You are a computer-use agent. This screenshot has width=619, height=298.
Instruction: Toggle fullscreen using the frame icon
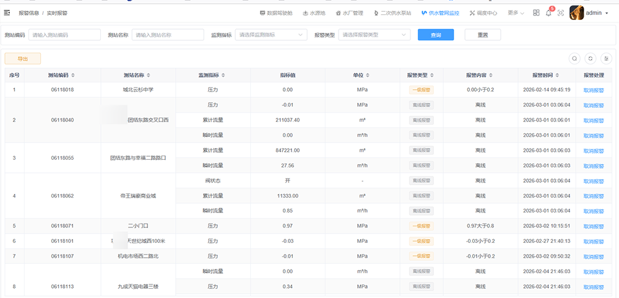coord(561,13)
